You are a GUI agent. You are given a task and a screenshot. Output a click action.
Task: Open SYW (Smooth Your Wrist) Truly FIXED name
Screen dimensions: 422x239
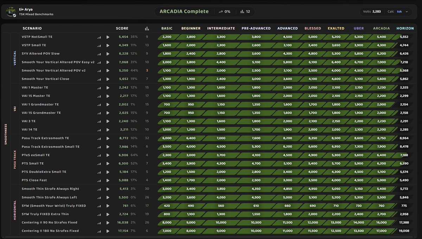[53, 206]
